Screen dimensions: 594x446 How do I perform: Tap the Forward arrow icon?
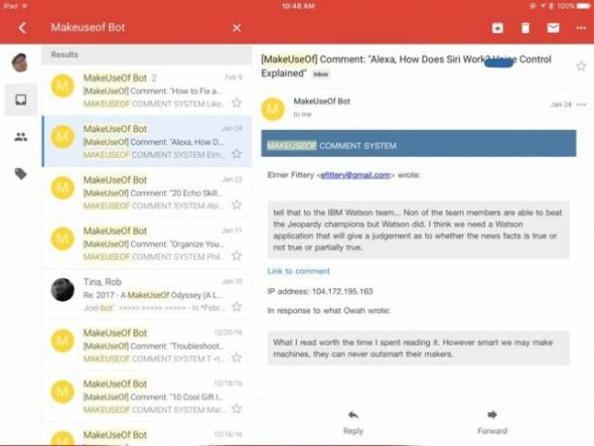[x=492, y=415]
